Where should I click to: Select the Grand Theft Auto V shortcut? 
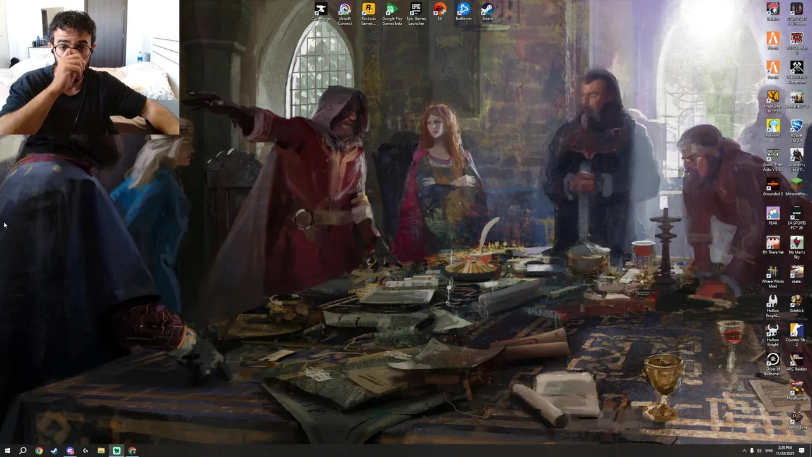coord(773,160)
